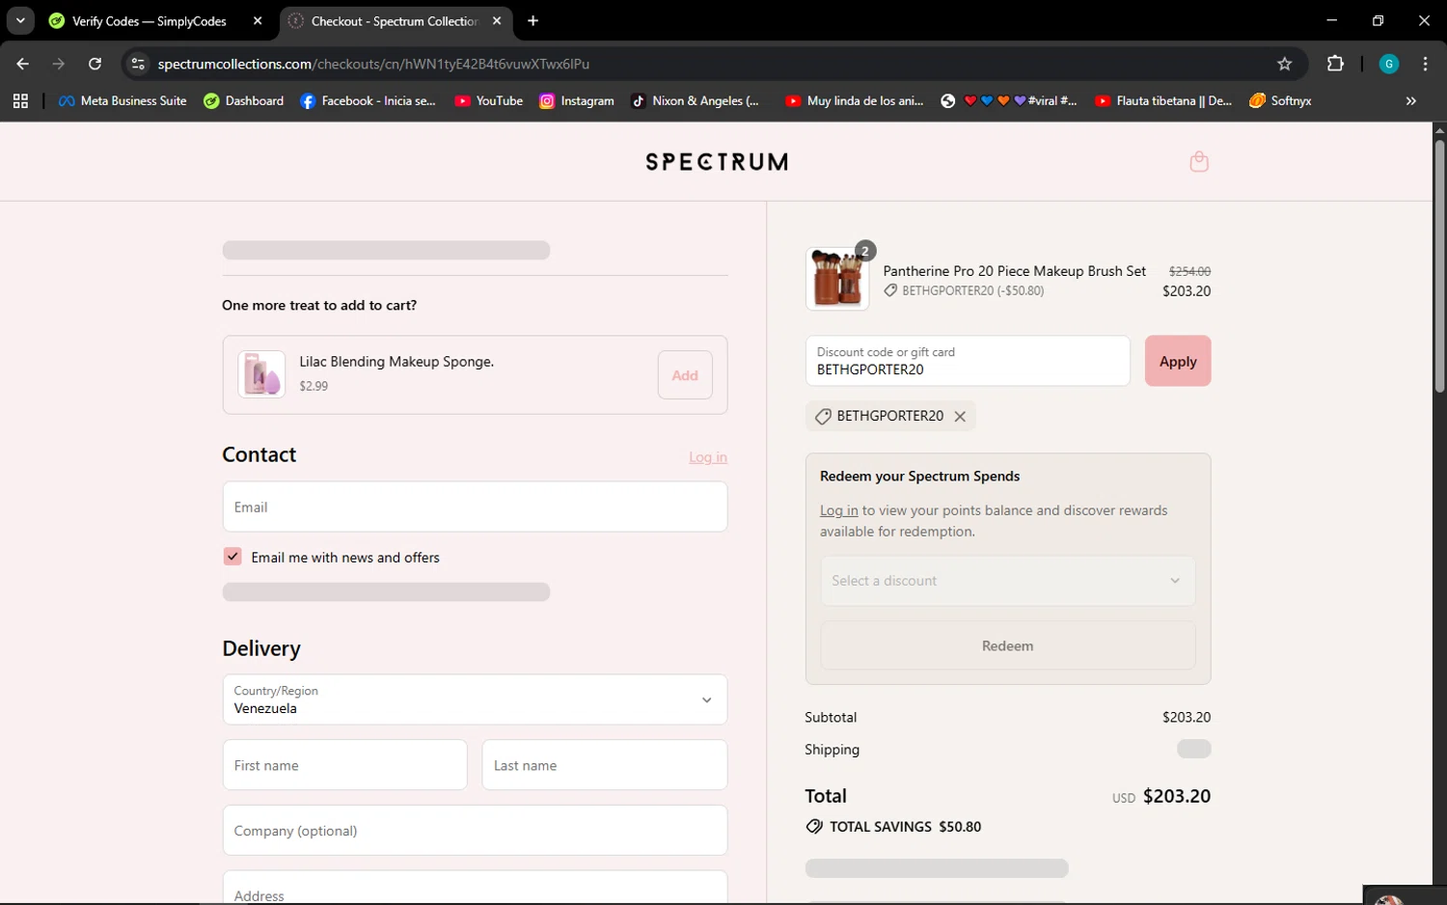Click the First name field
Screen dimensions: 1447x905
click(344, 765)
